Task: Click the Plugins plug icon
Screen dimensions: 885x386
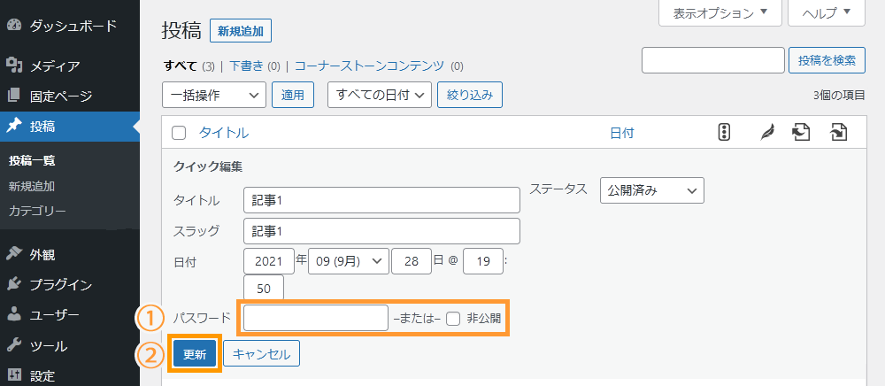Action: pyautogui.click(x=14, y=284)
